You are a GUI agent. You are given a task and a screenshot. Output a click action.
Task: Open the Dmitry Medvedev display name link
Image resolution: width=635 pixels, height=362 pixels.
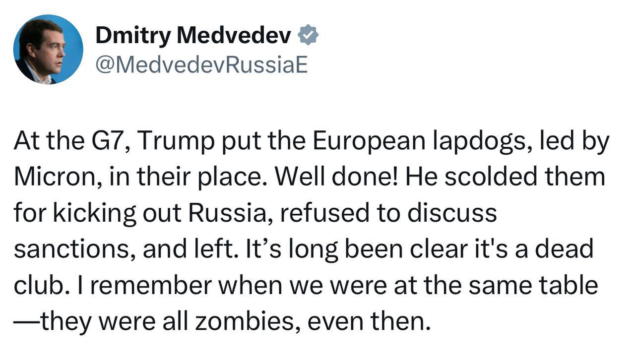193,36
